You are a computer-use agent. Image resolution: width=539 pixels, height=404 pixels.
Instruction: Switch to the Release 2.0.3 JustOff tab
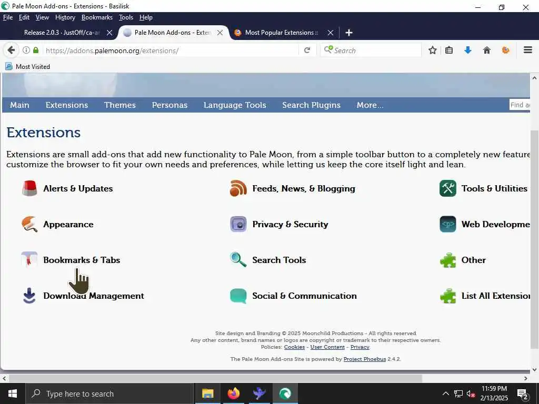click(62, 33)
